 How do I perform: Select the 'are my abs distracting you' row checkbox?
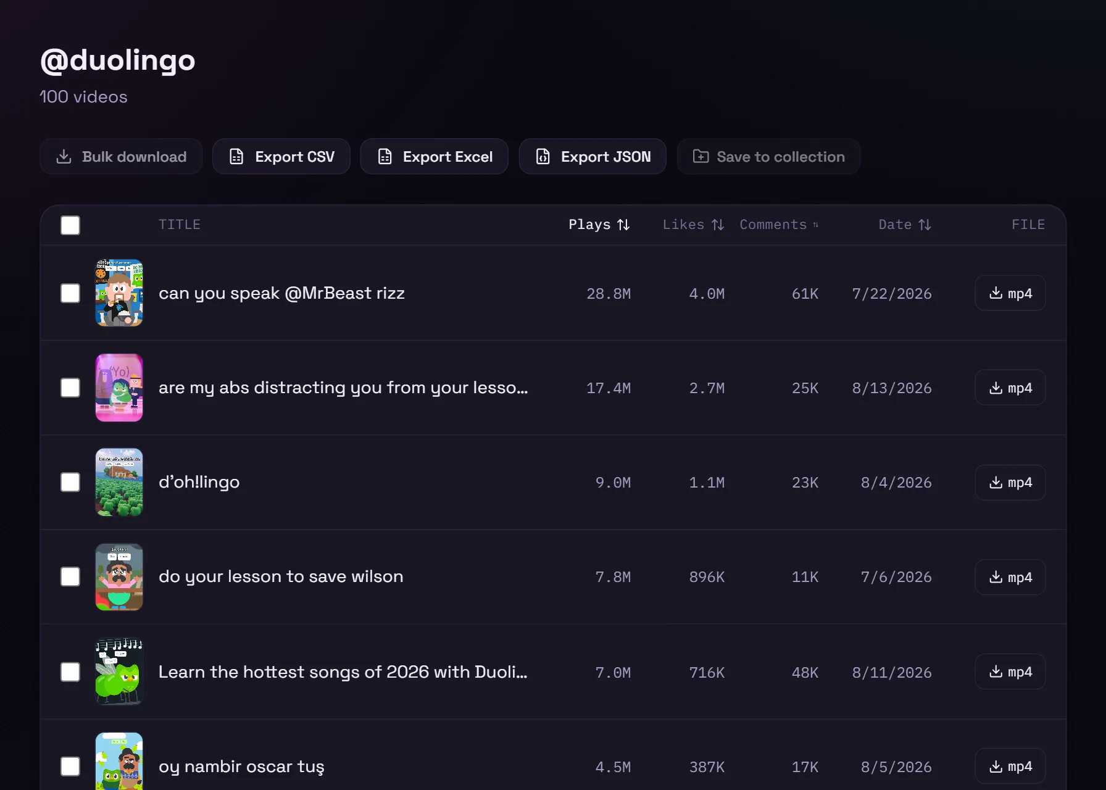[x=70, y=388]
